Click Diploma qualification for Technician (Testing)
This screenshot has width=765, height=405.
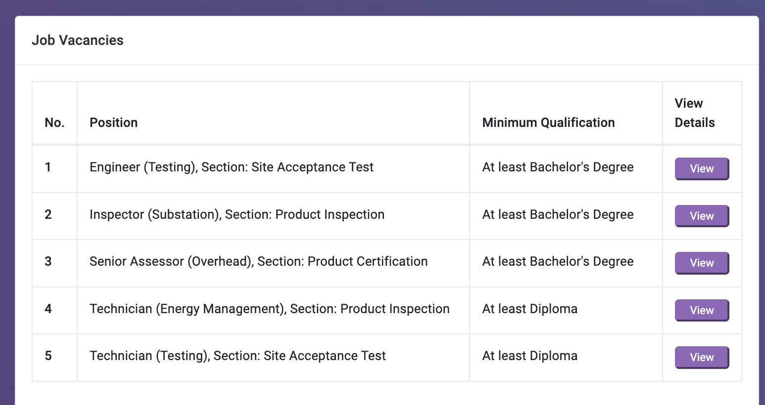[x=529, y=356]
